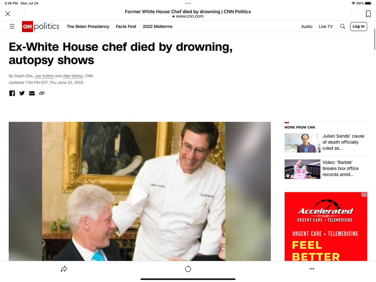The width and height of the screenshot is (376, 282).
Task: Open The Biden Presidency section
Action: (88, 26)
